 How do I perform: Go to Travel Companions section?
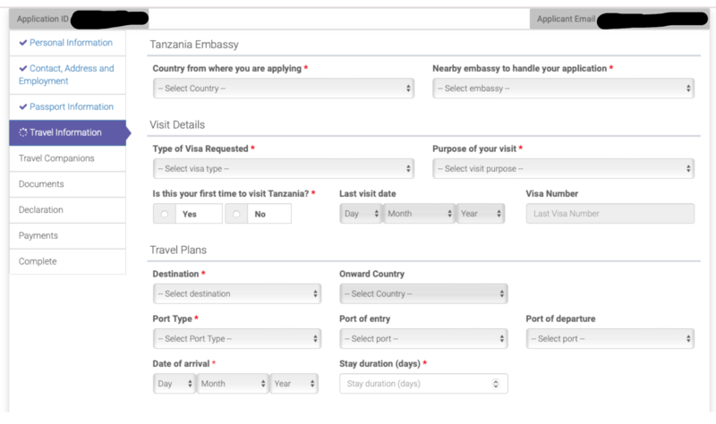click(x=56, y=158)
